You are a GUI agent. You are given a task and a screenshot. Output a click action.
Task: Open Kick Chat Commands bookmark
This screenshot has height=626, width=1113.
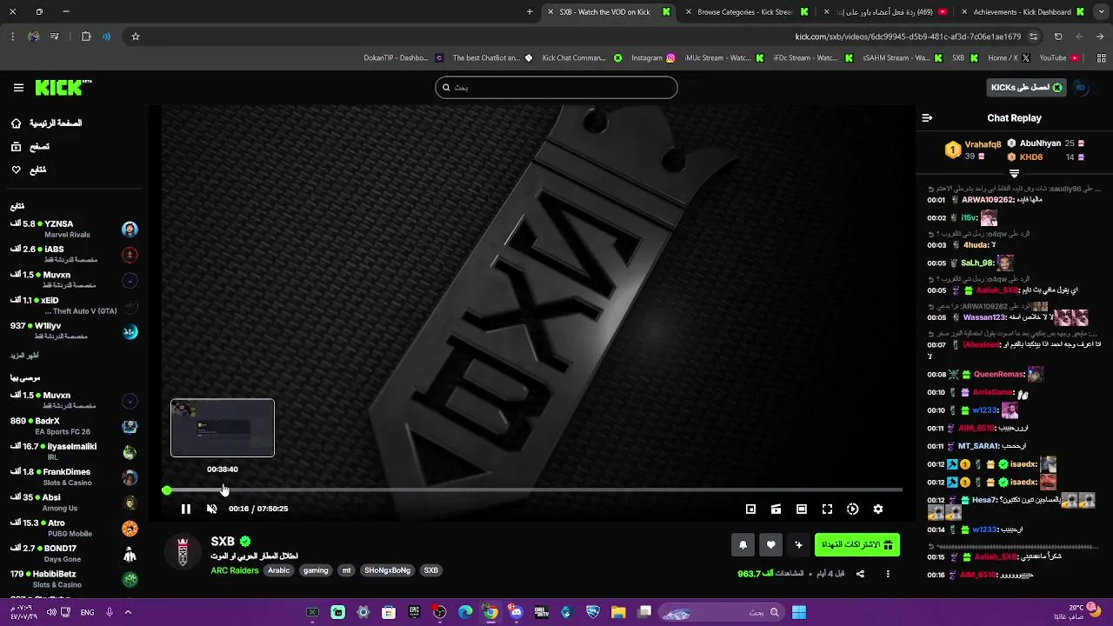[x=582, y=58]
